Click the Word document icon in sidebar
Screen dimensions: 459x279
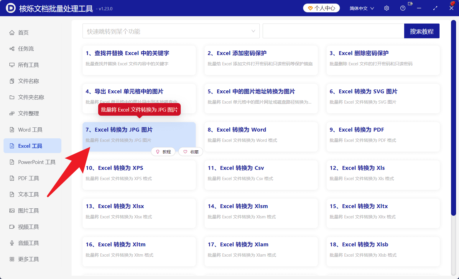[x=12, y=130]
